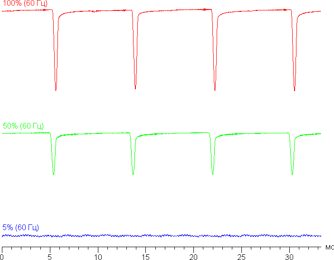Screen dimensions: 334x260
Task: Select the 25 tick label on the axis
Action: pos(241,257)
